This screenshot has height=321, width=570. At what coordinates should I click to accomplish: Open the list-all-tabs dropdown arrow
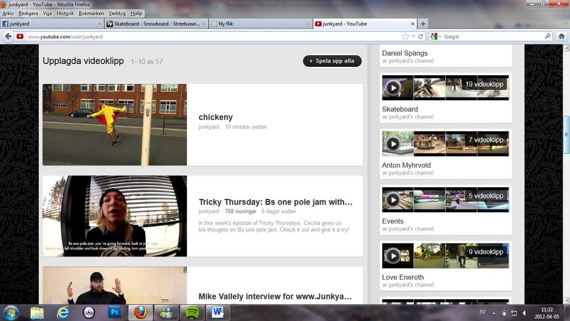[566, 23]
